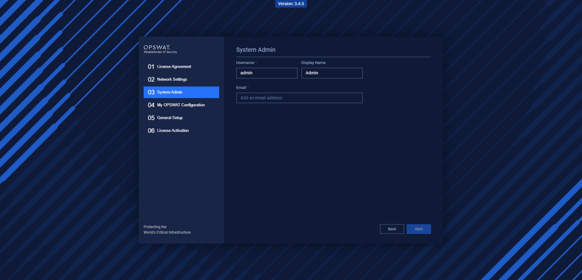The image size is (582, 280).
Task: Open the License Activation step
Action: 181,131
